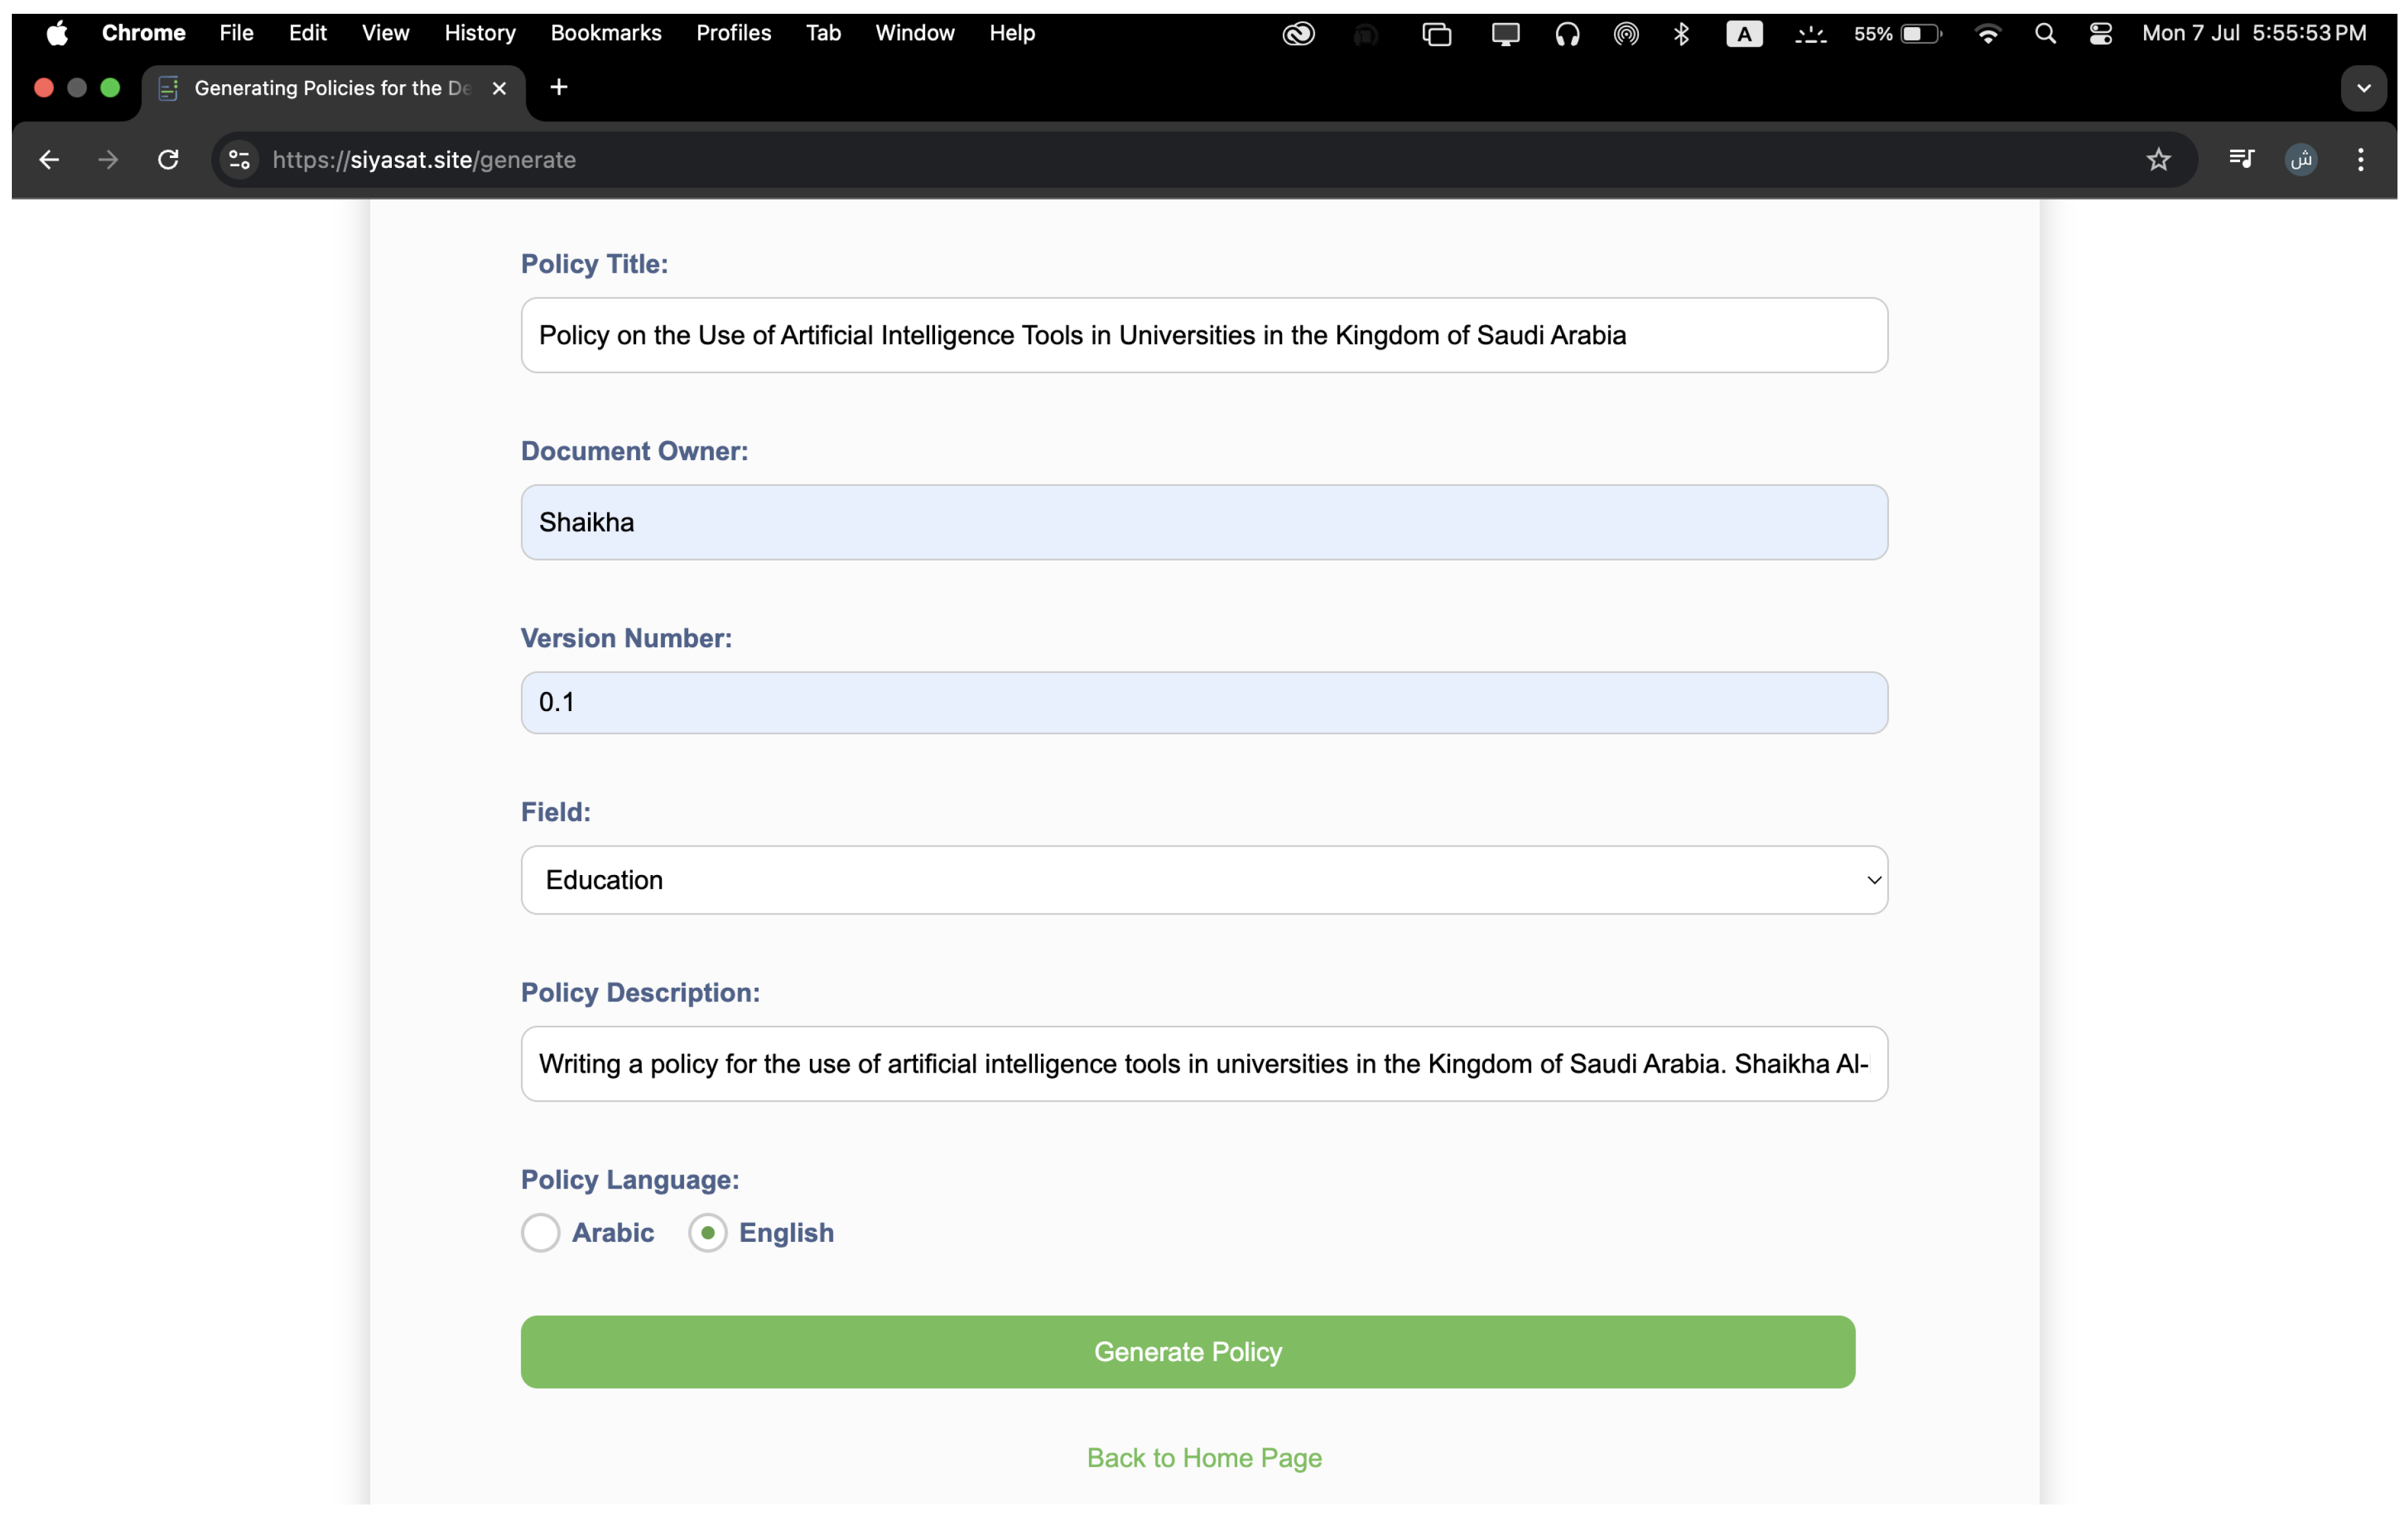The height and width of the screenshot is (1519, 2408).
Task: Click into the Document Owner field
Action: [1204, 522]
